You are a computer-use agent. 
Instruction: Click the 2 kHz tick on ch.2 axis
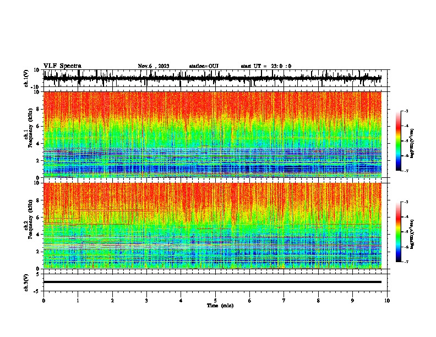click(38, 252)
